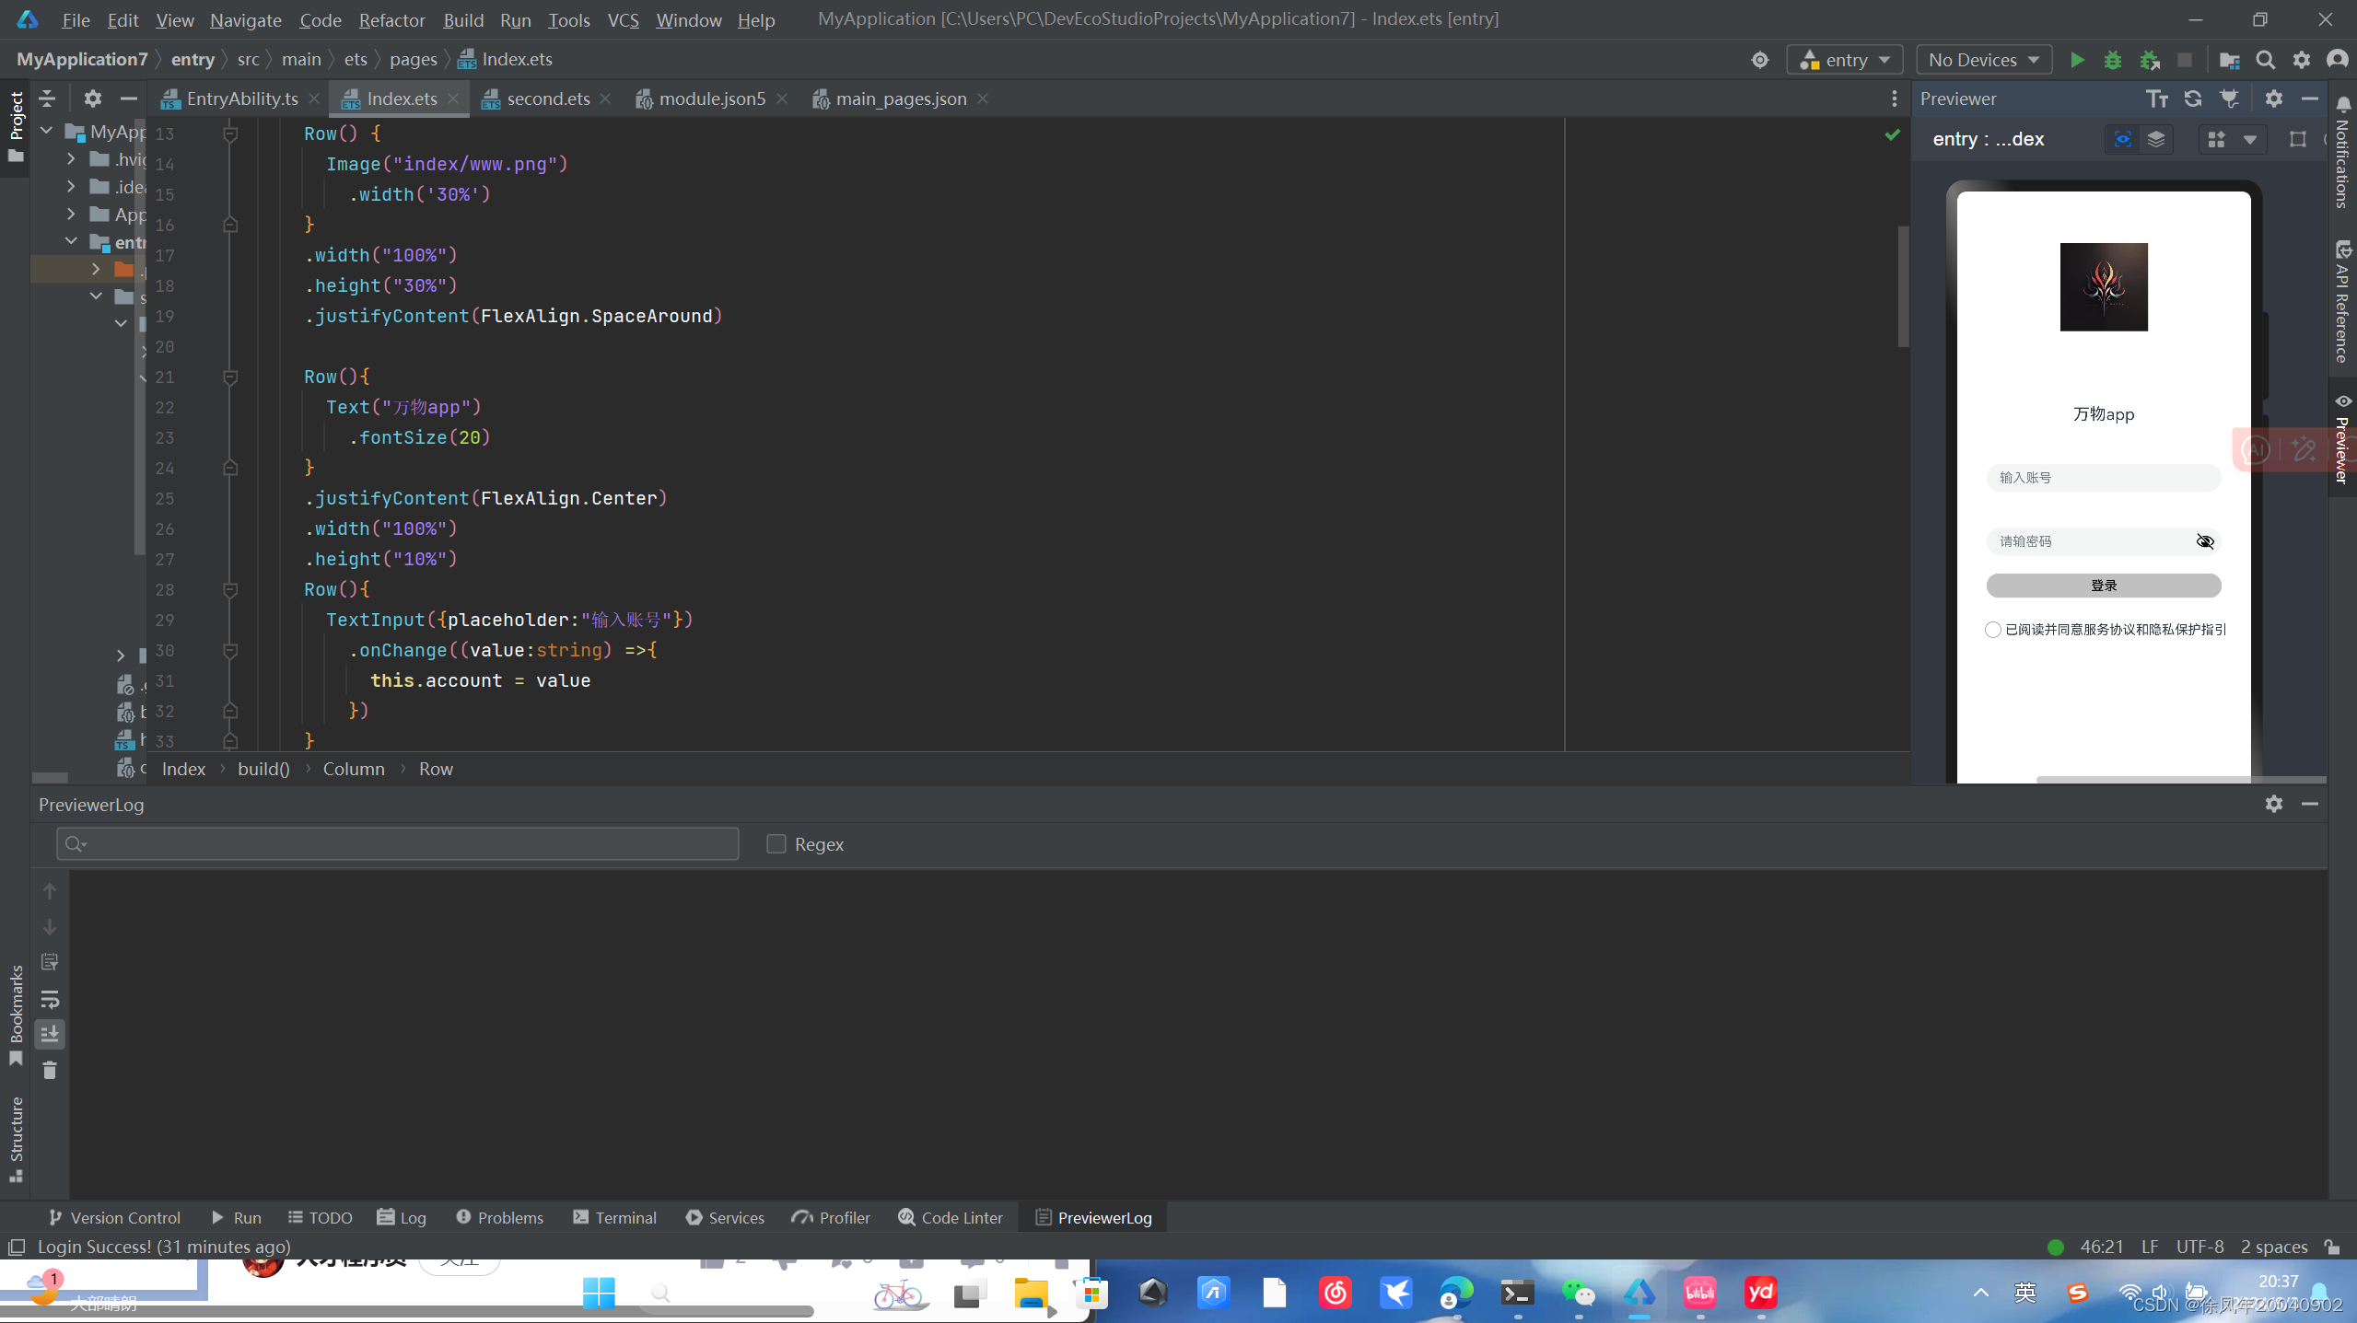Open the No Devices dropdown
The height and width of the screenshot is (1323, 2357).
(1983, 60)
